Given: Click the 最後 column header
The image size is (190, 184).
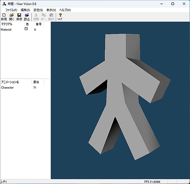Looking at the screenshot, I should click(x=36, y=82).
